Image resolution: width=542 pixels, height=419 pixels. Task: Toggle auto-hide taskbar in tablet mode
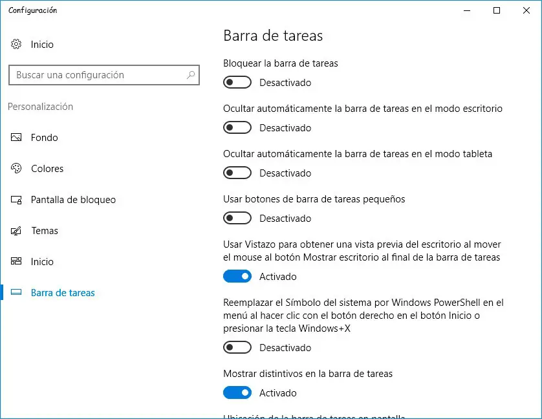tap(237, 173)
